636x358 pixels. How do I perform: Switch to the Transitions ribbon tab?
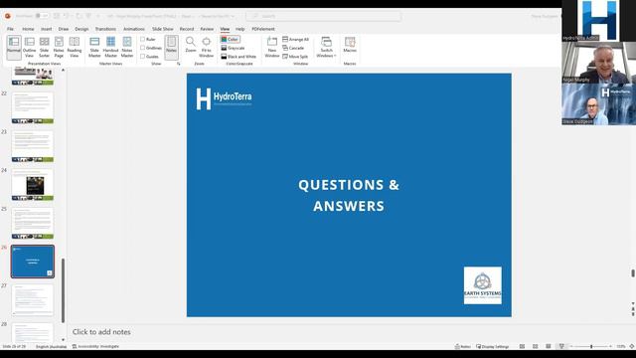[105, 29]
